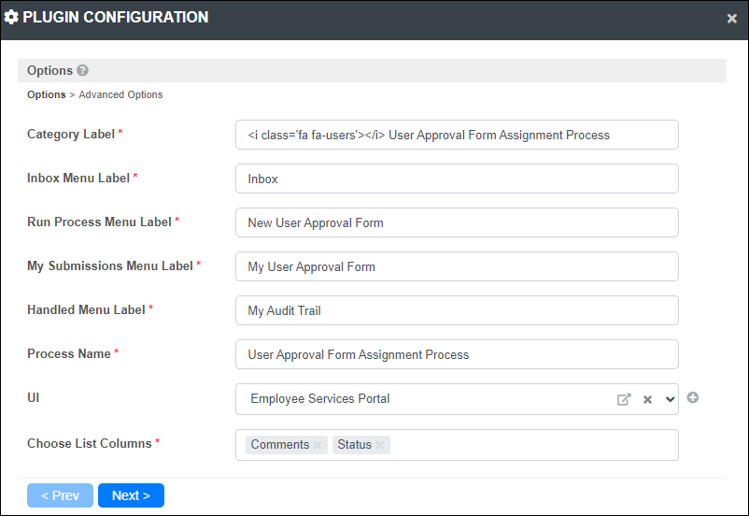Add new UI with the plus icon
Viewport: 749px width, 516px height.
[693, 397]
